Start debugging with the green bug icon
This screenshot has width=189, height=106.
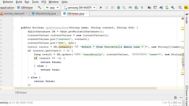(x=118, y=8)
